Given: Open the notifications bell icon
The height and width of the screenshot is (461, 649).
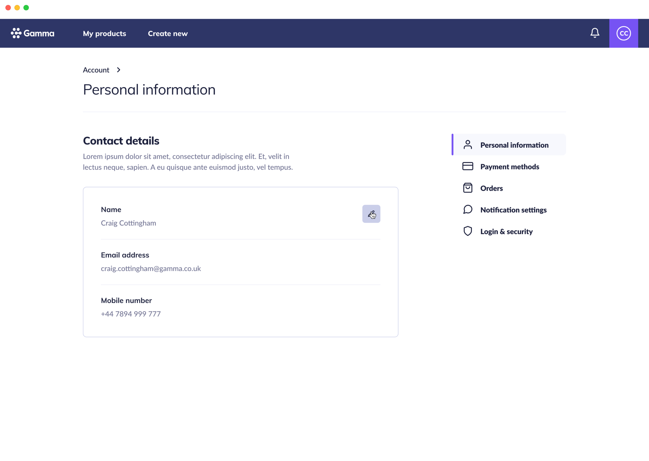Looking at the screenshot, I should pyautogui.click(x=595, y=33).
